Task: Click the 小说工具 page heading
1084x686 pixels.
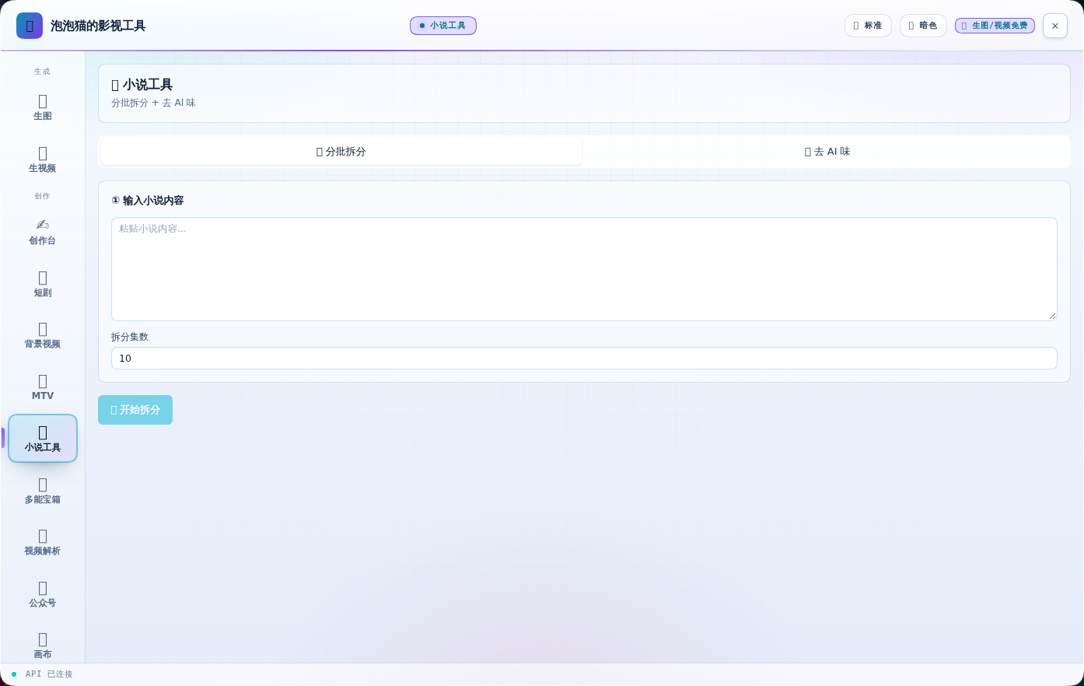Action: pos(142,85)
